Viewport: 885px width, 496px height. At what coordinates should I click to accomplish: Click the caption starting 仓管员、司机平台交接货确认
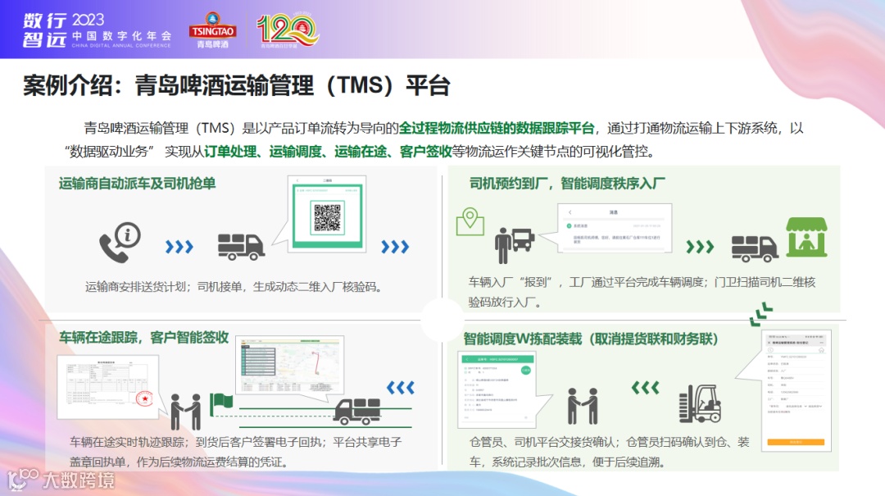609,452
